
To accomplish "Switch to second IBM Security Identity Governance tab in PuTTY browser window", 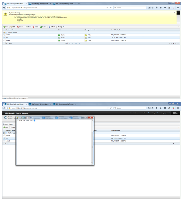I will point(40,104).
